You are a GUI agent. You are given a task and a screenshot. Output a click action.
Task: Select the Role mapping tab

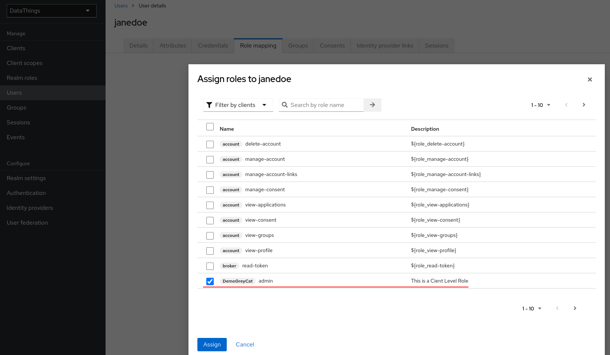(258, 46)
